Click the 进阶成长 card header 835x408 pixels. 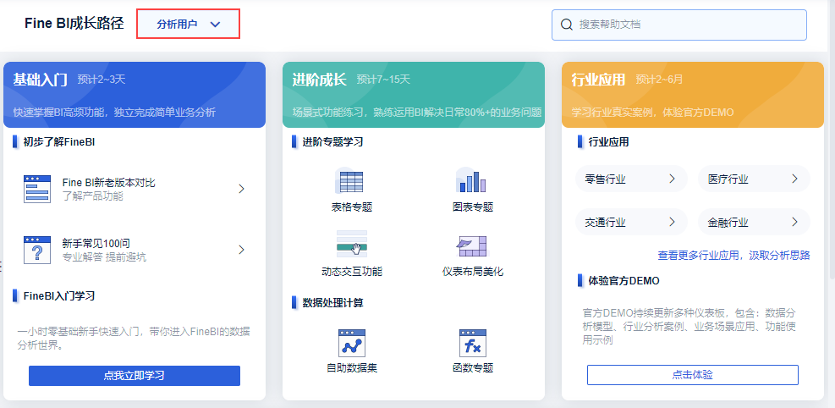(x=413, y=95)
